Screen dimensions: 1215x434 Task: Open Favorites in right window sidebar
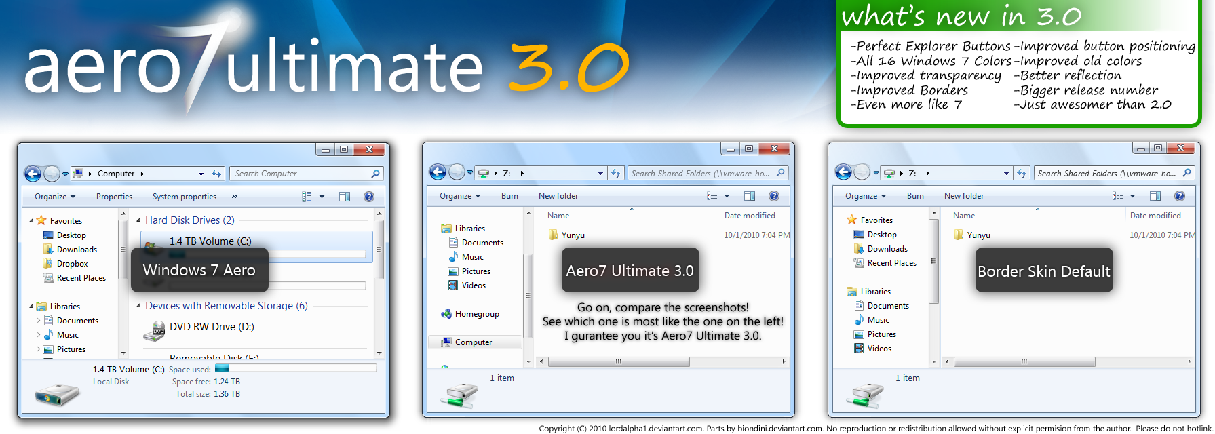click(x=870, y=220)
